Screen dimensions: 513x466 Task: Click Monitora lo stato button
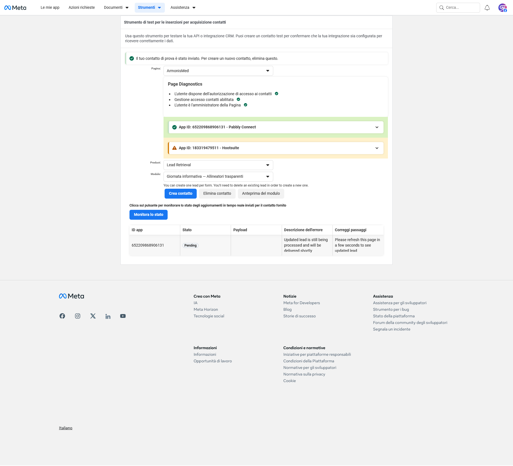(x=148, y=215)
